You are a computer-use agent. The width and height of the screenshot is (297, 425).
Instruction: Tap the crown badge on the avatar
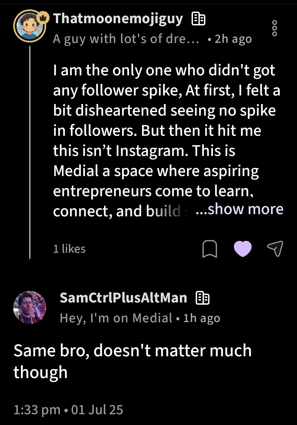[43, 18]
